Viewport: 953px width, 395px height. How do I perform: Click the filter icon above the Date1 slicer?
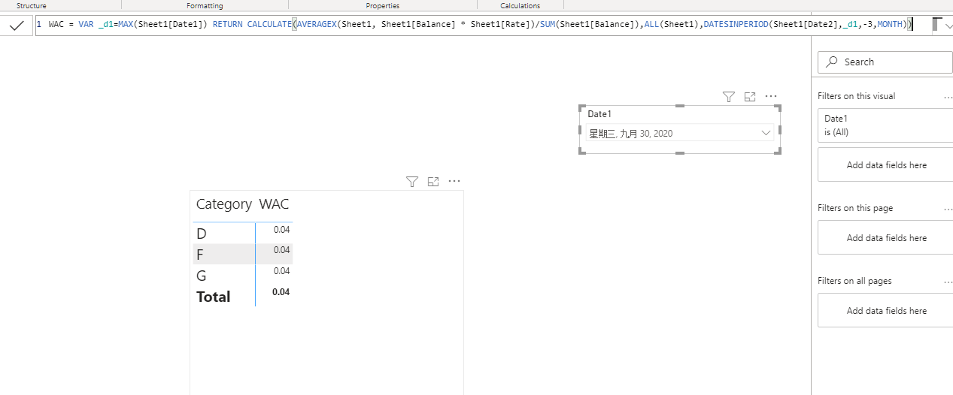pos(728,96)
